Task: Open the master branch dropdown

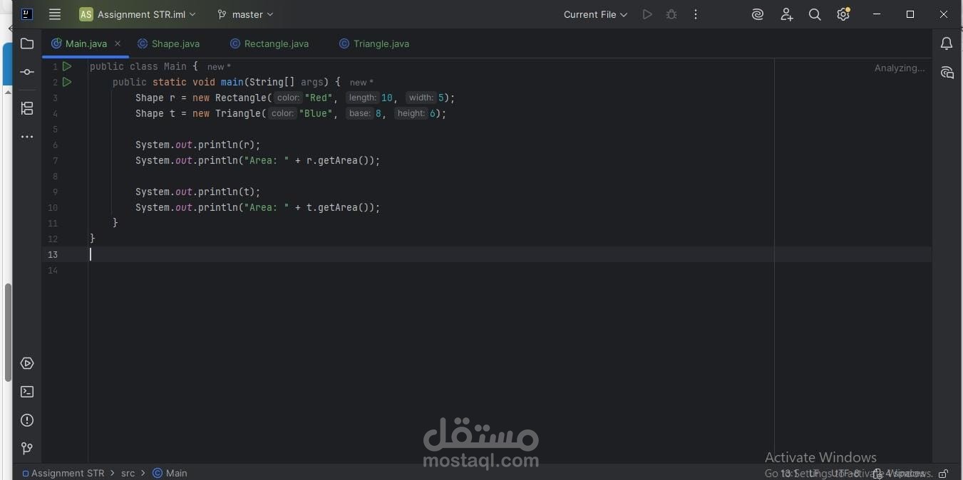Action: (x=244, y=14)
